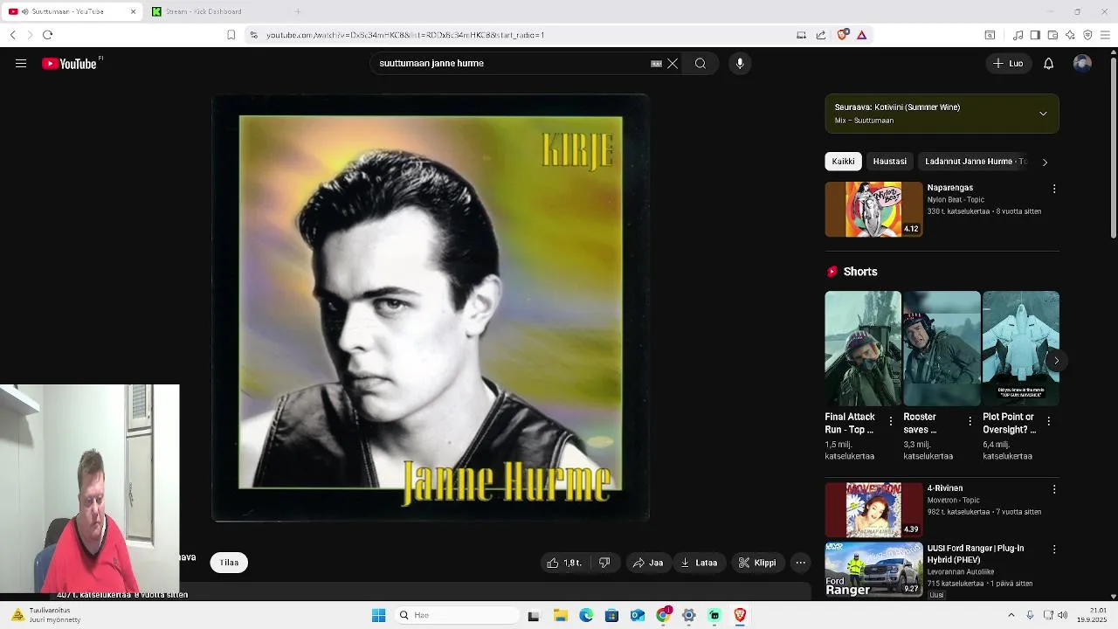Open the on-screen keyboard icon in search
This screenshot has width=1118, height=629.
656,64
